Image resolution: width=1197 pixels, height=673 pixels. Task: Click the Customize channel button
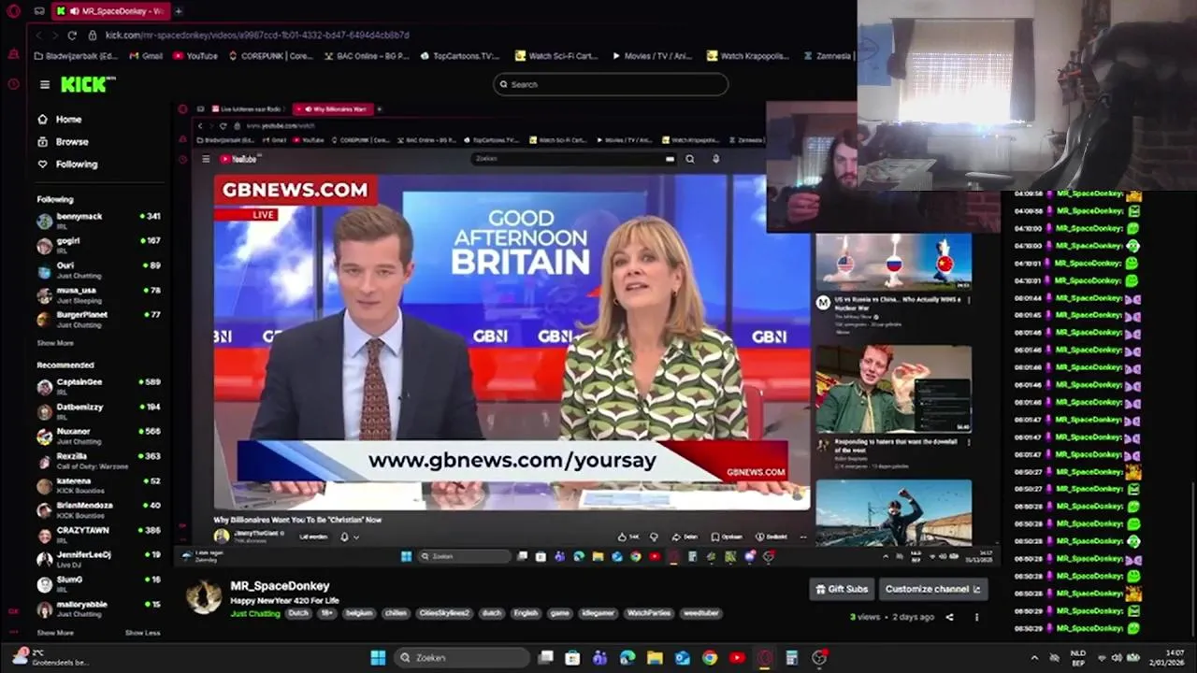(x=932, y=589)
